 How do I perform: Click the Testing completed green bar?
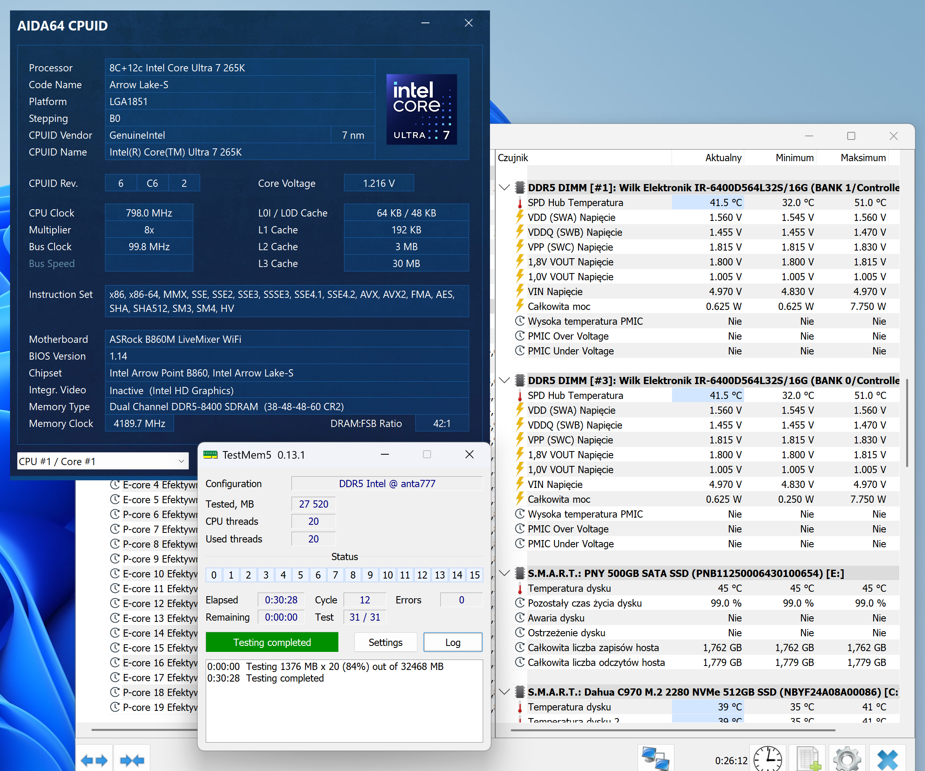pyautogui.click(x=272, y=642)
